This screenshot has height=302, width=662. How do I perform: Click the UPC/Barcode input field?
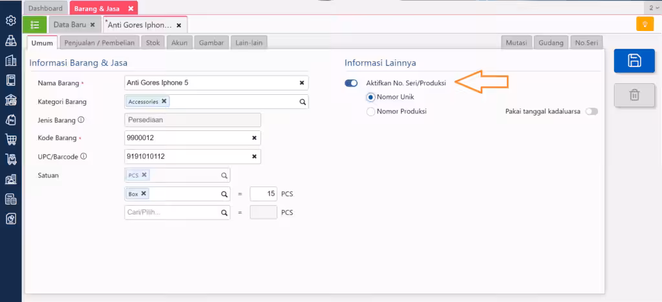193,157
